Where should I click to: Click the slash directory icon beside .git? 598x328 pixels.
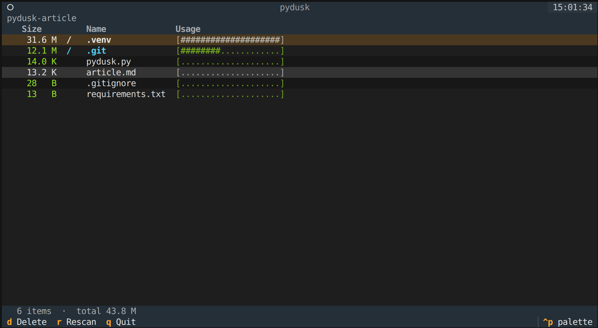pos(69,51)
